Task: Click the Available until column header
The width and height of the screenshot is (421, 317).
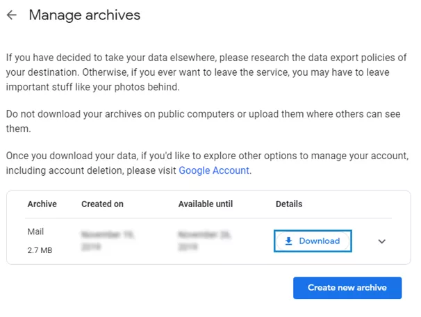Action: click(206, 204)
